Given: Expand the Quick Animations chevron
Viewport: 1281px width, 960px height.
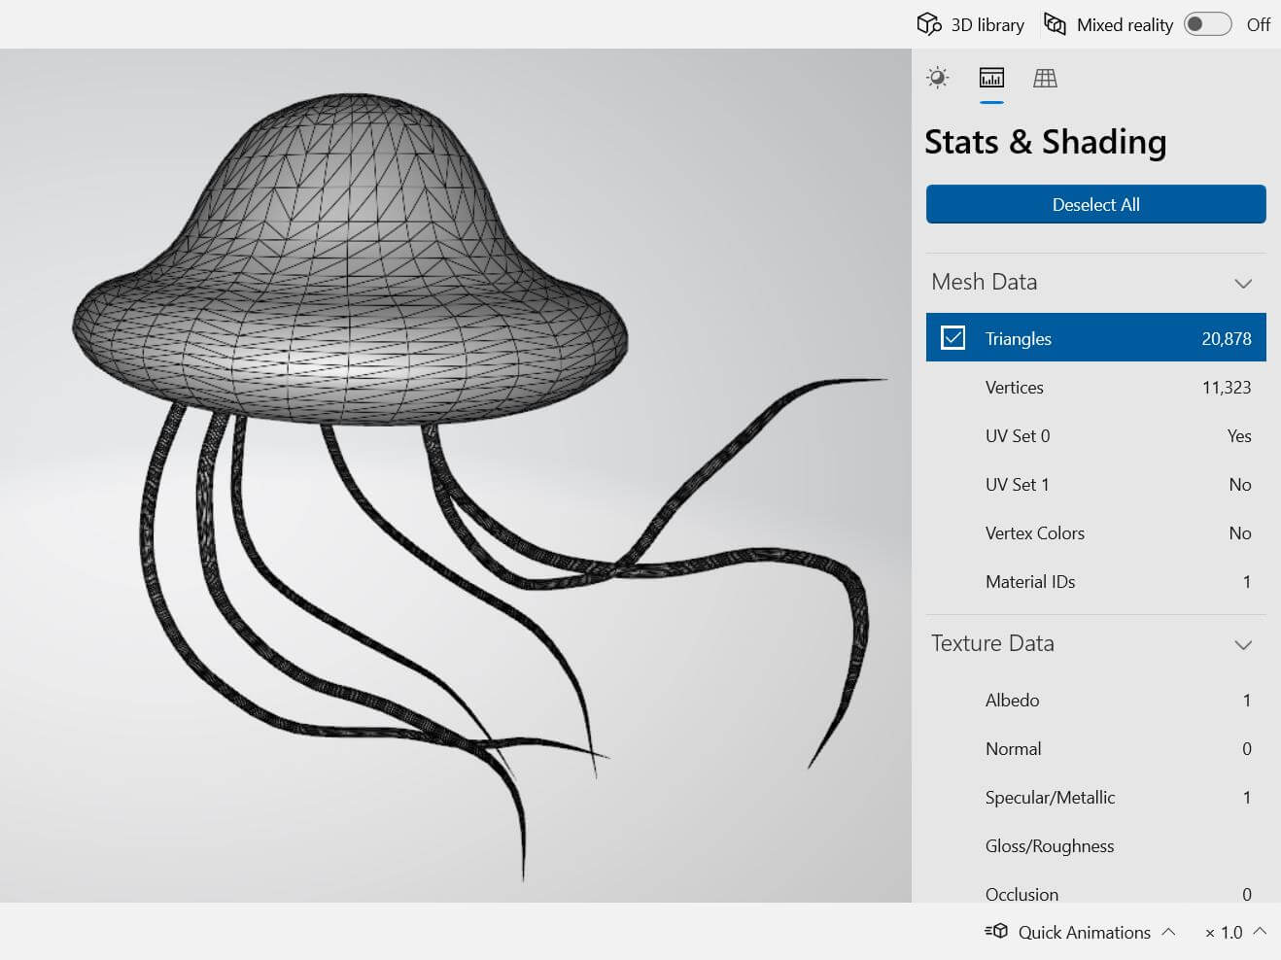Looking at the screenshot, I should [x=1169, y=931].
